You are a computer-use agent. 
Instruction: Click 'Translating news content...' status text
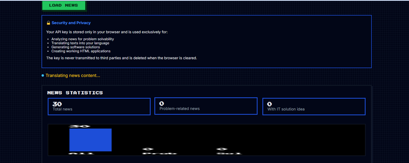pos(73,76)
